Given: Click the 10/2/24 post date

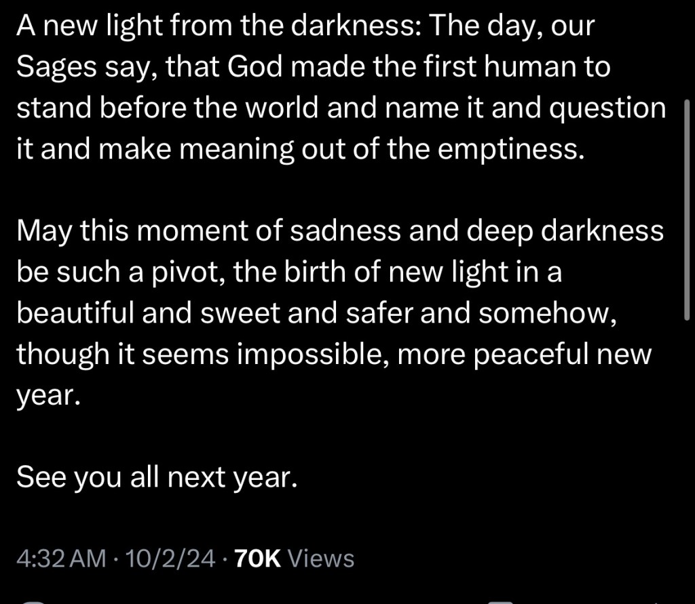Looking at the screenshot, I should click(170, 558).
